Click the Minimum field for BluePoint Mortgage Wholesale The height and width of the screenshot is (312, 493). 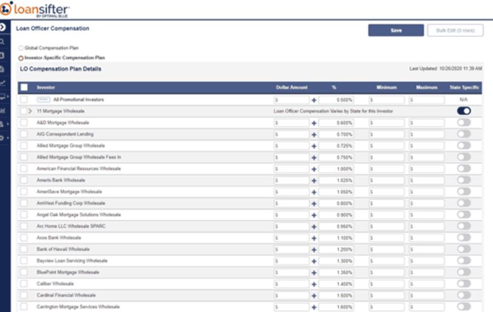pos(386,273)
